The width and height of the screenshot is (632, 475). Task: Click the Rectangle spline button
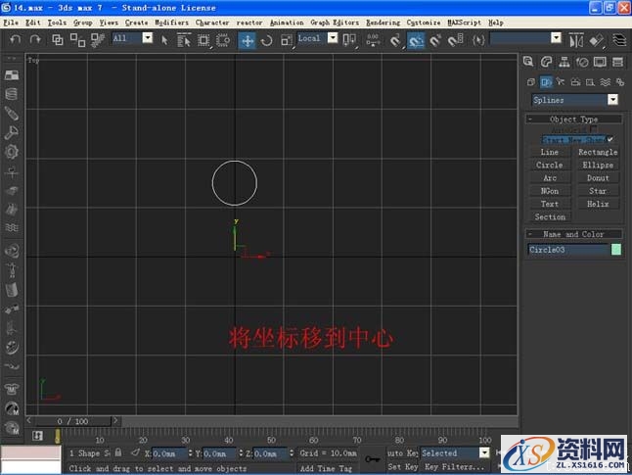[598, 152]
